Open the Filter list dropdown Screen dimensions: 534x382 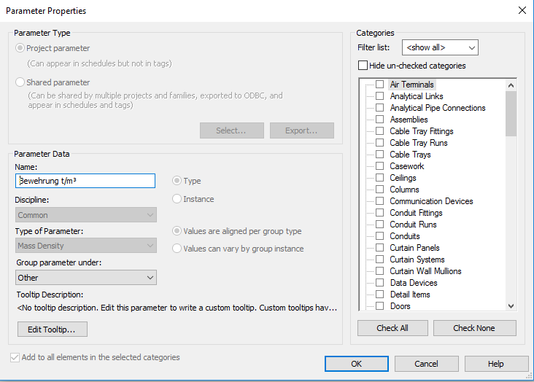(440, 47)
